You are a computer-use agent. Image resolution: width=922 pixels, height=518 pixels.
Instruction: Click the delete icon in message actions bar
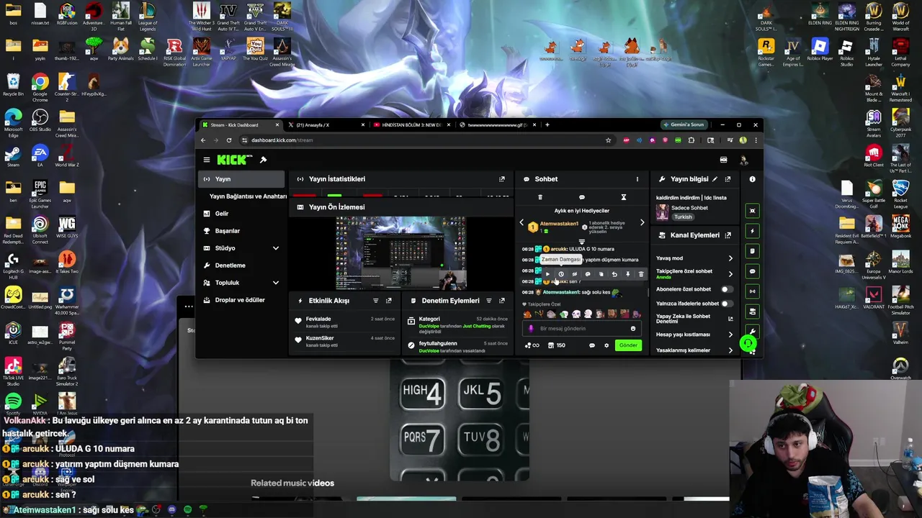coord(641,274)
